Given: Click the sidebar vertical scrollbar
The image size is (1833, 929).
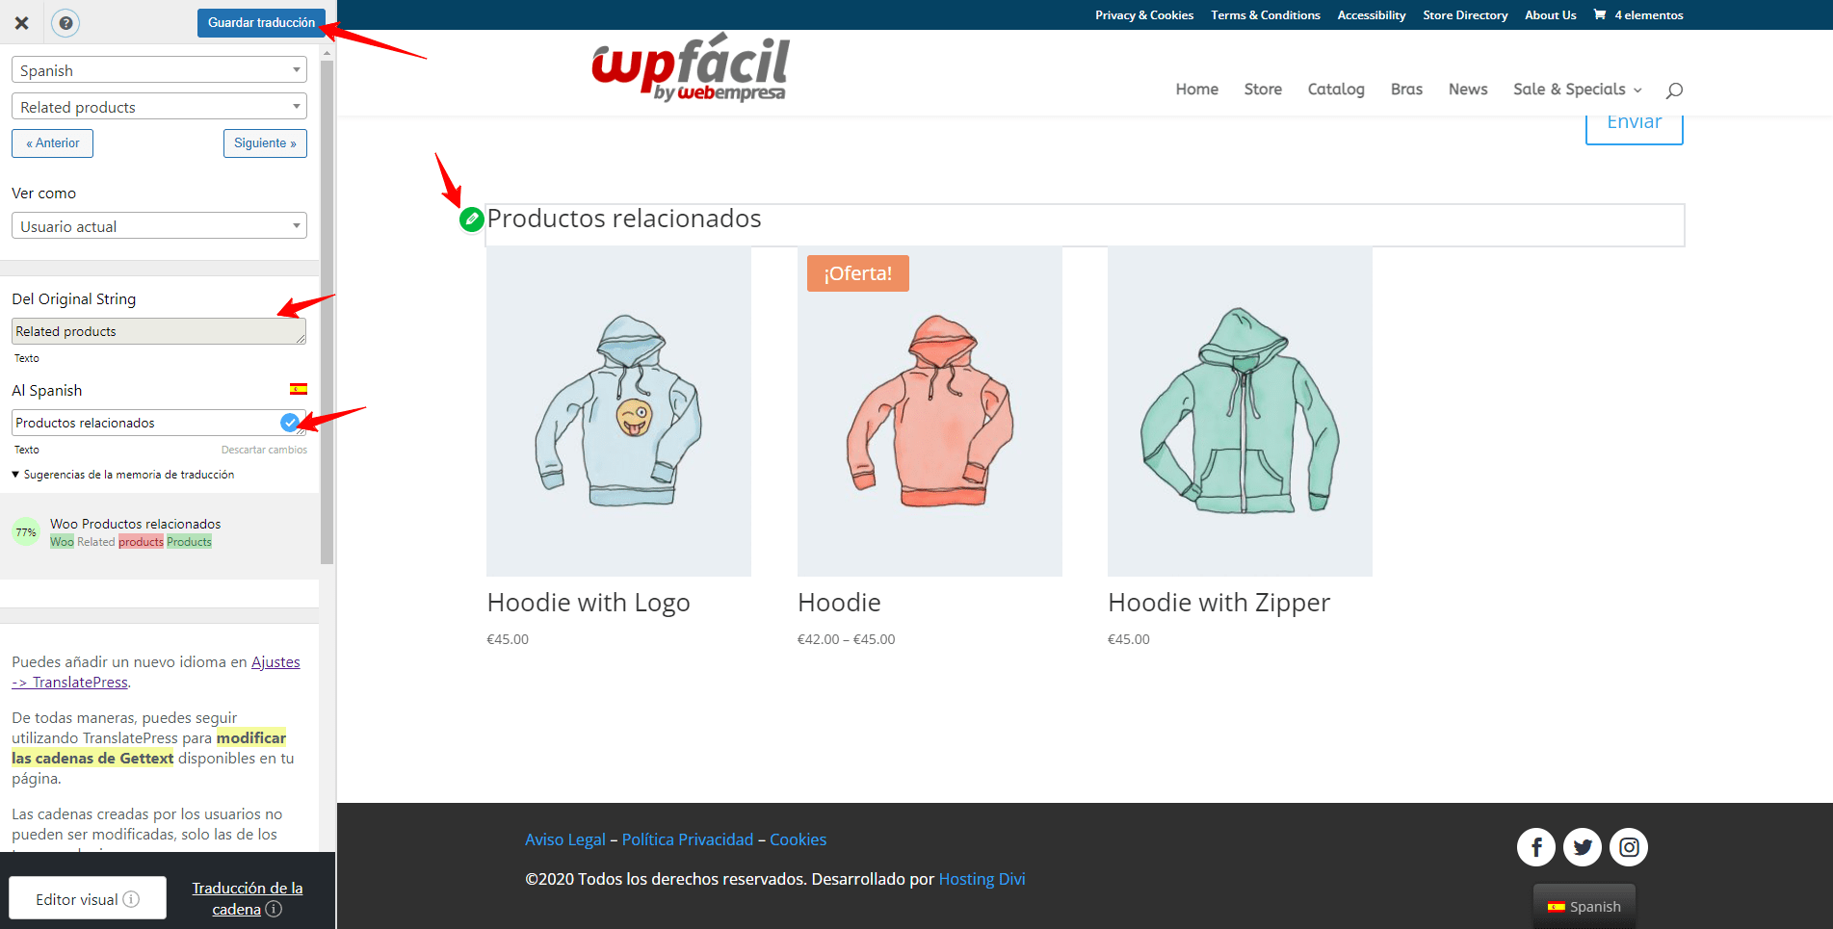Looking at the screenshot, I should pos(327,313).
